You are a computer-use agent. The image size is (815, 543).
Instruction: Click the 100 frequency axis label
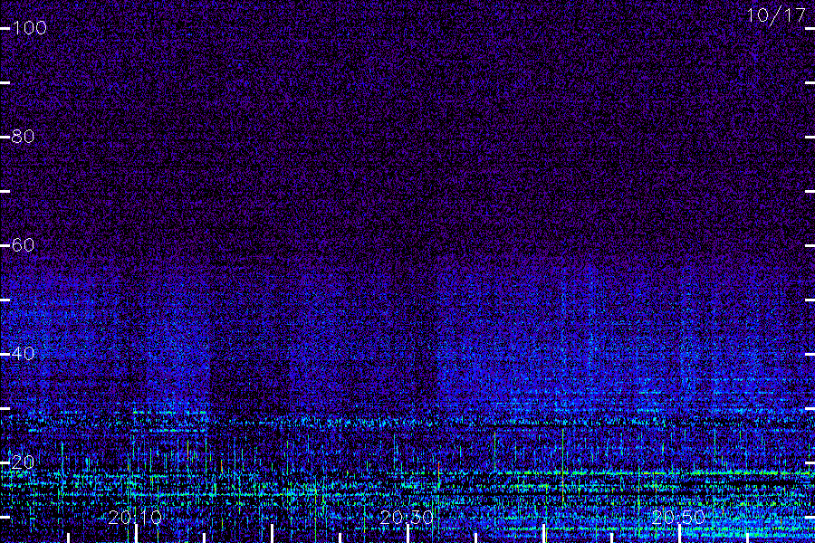[30, 27]
